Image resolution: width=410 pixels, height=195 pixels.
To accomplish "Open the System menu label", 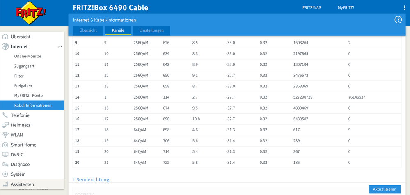I will 18,174.
